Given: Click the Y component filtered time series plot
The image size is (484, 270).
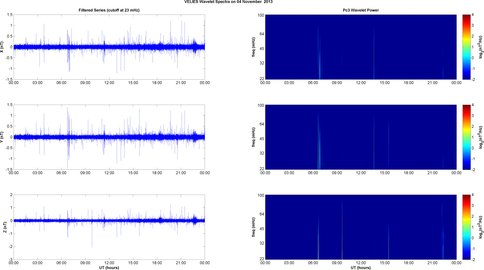Looking at the screenshot, I should tap(109, 137).
